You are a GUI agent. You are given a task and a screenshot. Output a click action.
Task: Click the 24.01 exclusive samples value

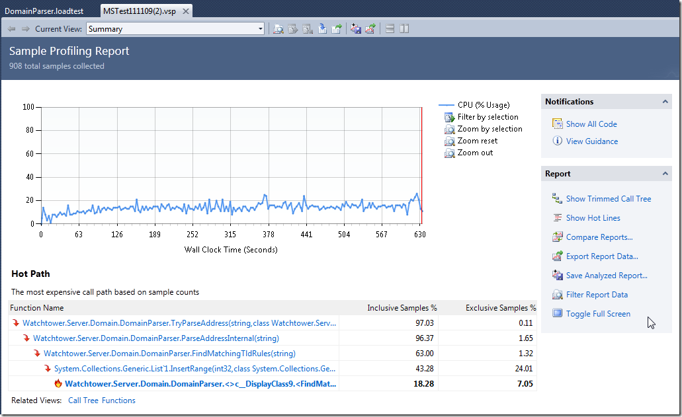(x=524, y=369)
